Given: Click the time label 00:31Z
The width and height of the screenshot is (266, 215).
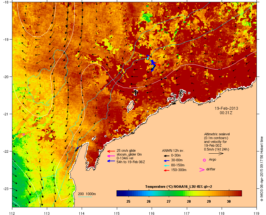Looking at the screenshot, I should coord(226,113).
